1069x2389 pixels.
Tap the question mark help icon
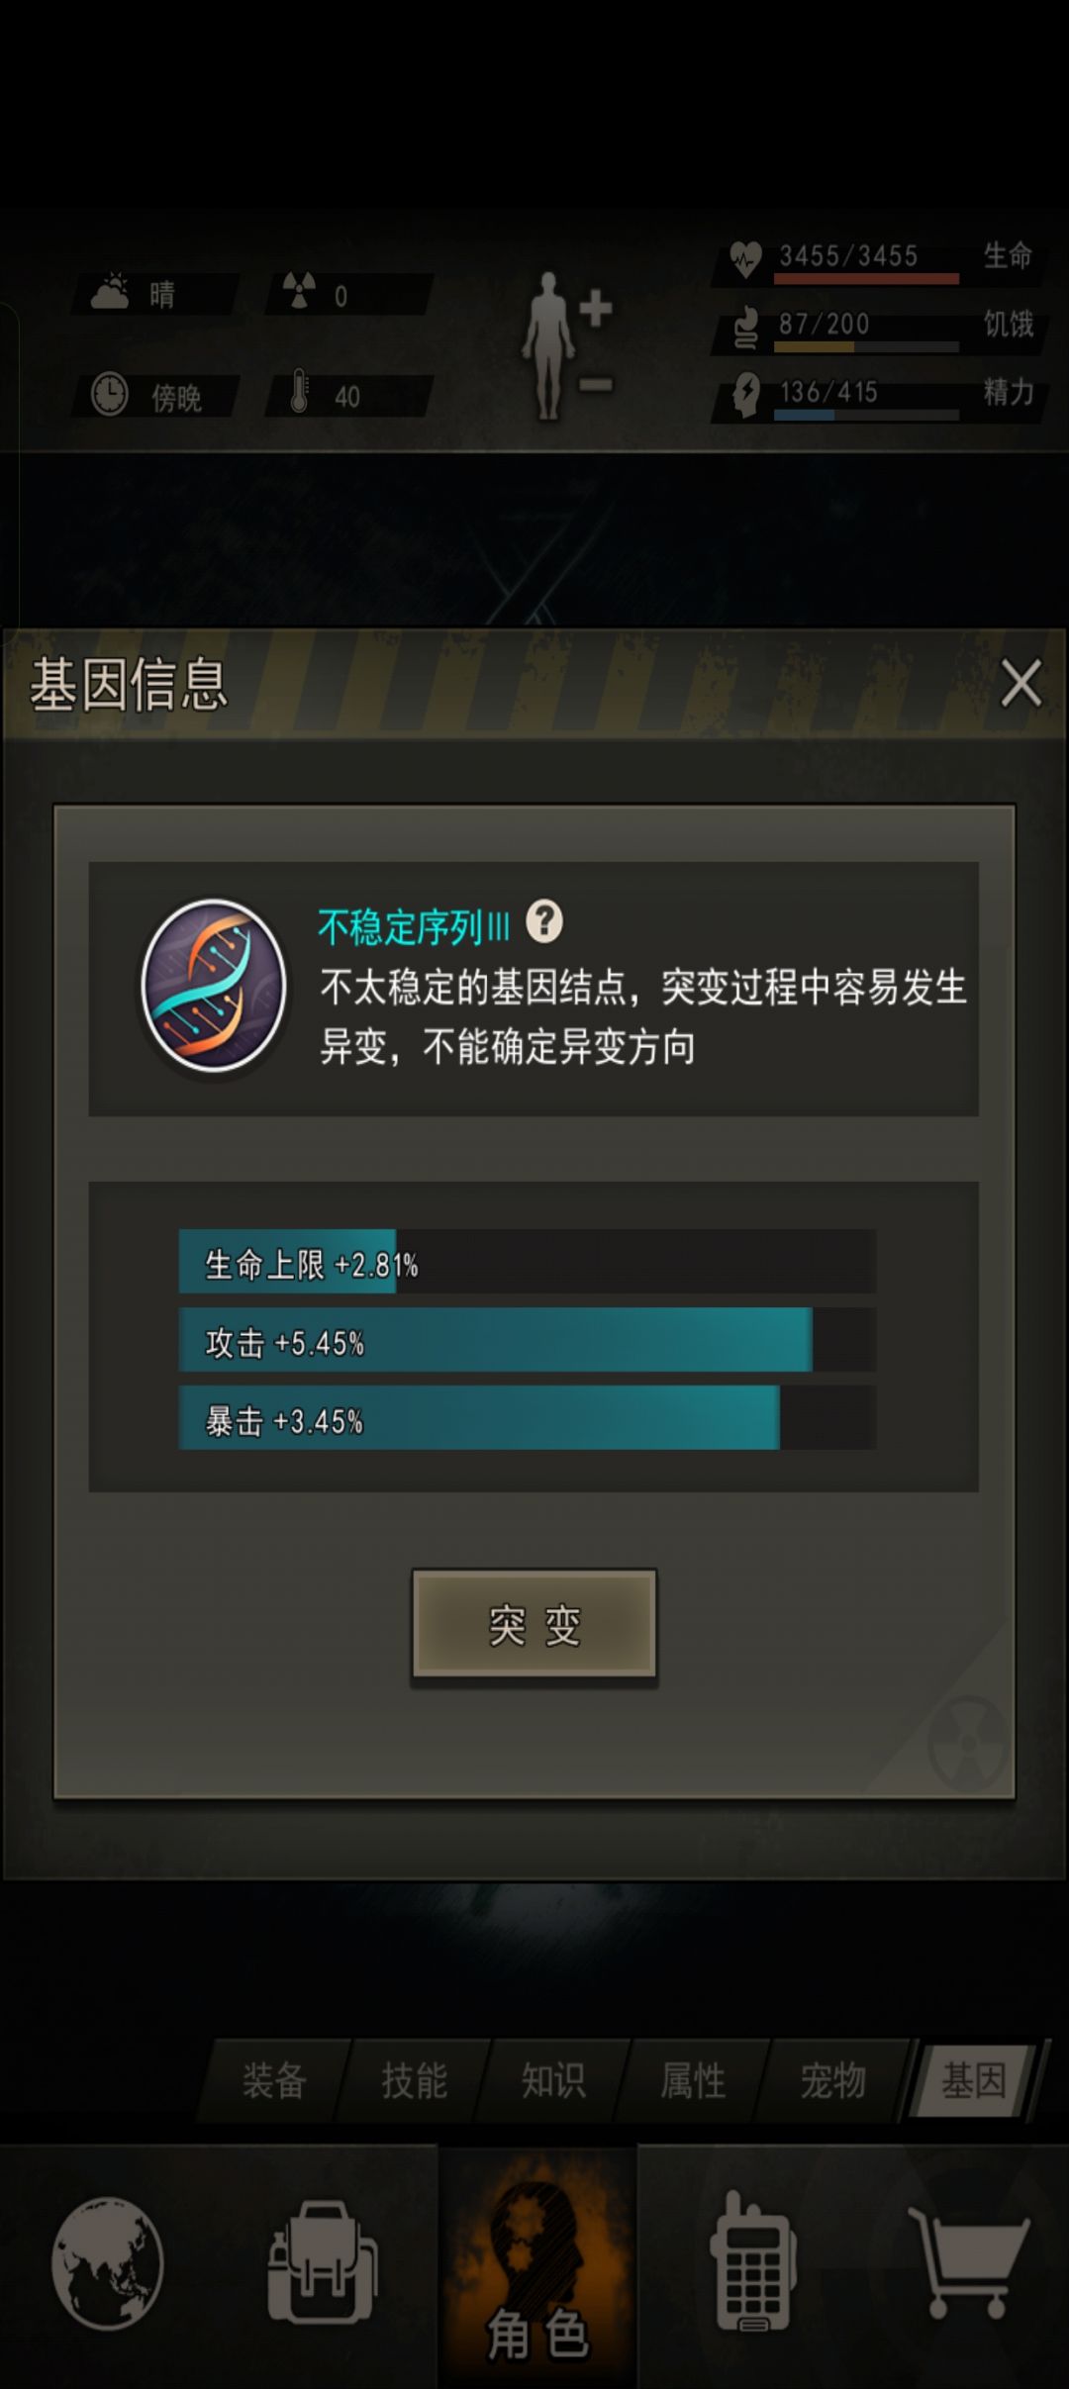click(544, 922)
